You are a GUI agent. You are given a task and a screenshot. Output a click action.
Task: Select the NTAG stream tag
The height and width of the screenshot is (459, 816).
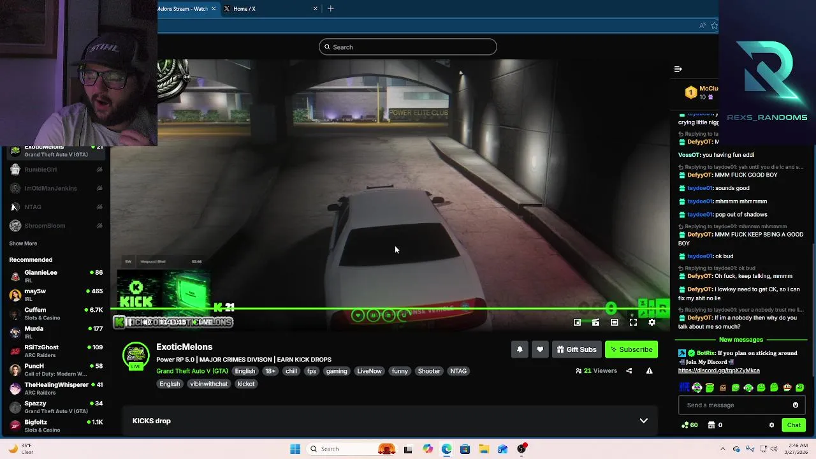(458, 371)
